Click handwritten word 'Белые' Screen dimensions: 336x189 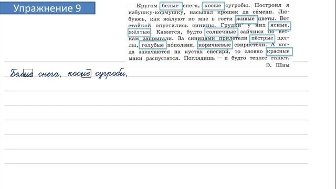22,73
